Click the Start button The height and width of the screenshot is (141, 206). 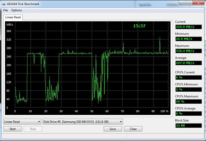tap(13, 129)
